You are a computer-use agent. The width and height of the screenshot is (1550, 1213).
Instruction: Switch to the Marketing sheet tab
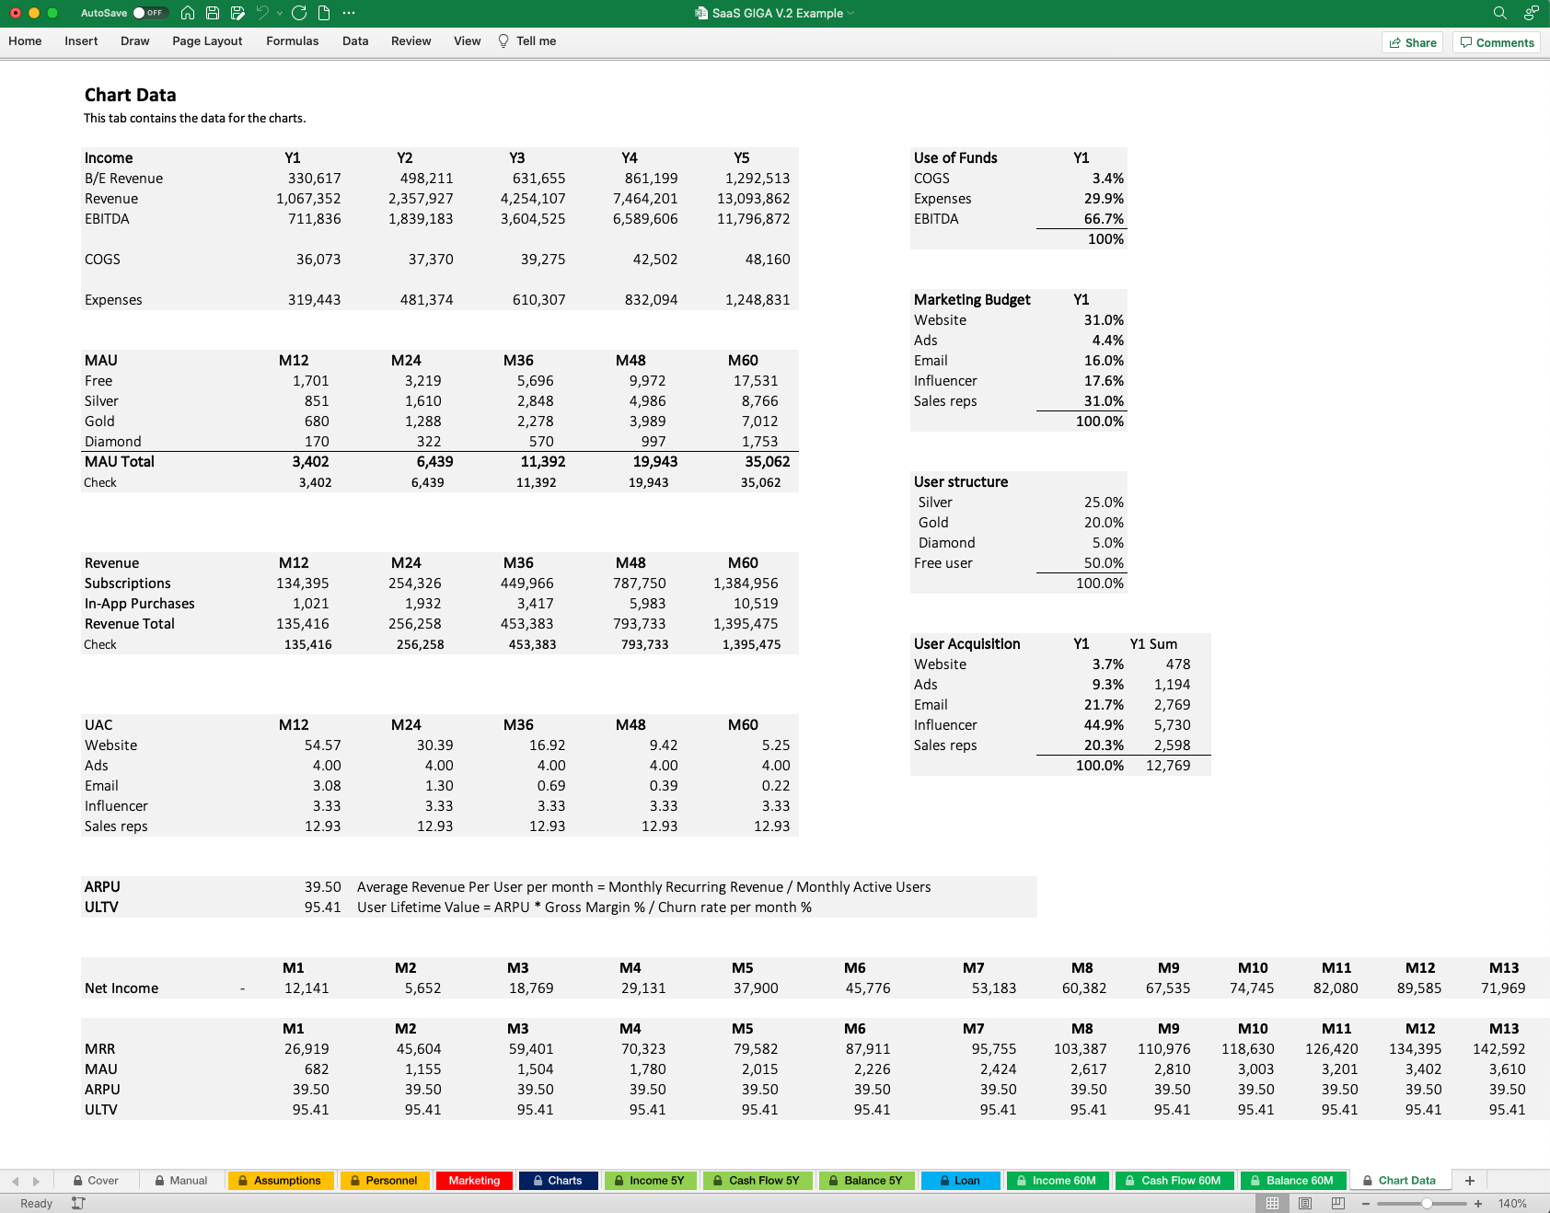pos(474,1181)
